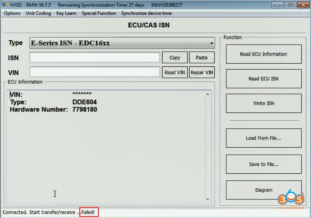
Task: Click the masked VIN asterisks value
Action: tap(82, 93)
